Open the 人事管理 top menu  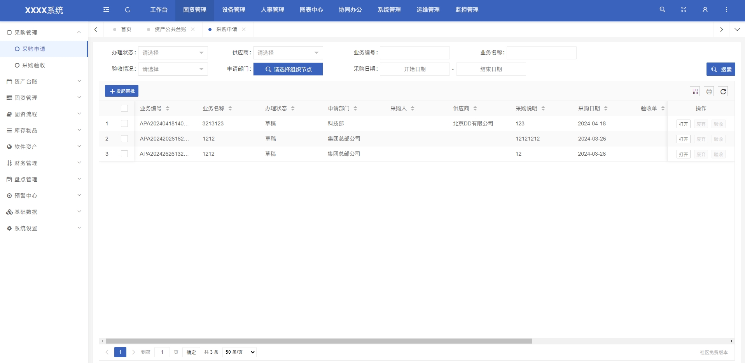[x=273, y=10]
